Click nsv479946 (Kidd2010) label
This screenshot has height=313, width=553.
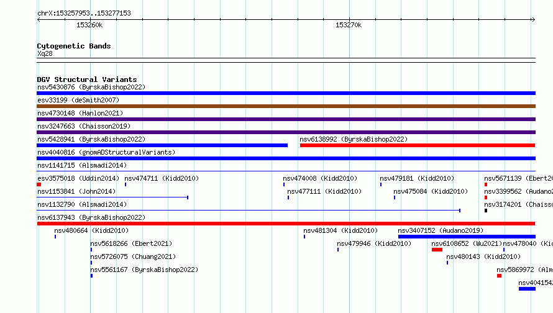(x=374, y=243)
